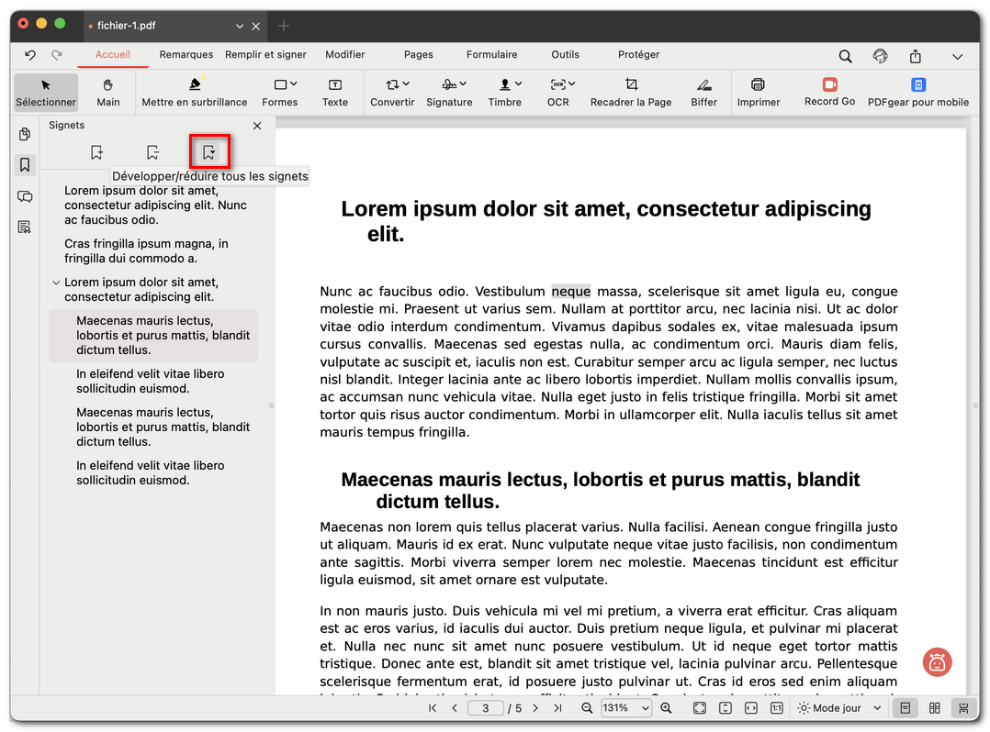Screen dimensions: 990x732
Task: Switch to the Protéger ribbon tab
Action: pyautogui.click(x=638, y=55)
